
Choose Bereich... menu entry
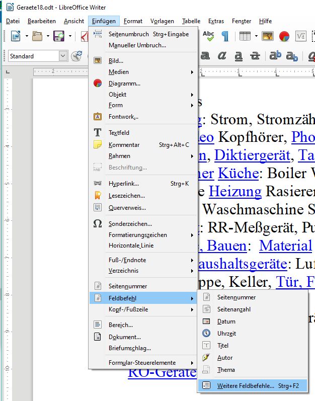(x=143, y=325)
